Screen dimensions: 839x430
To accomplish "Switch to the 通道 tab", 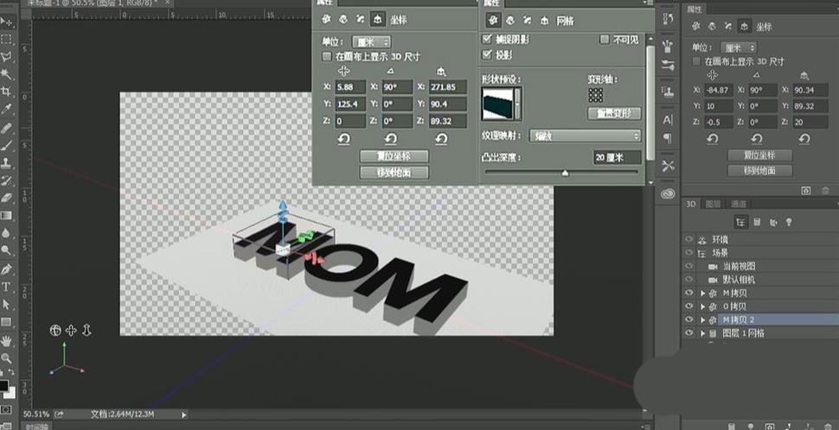I will coord(739,204).
